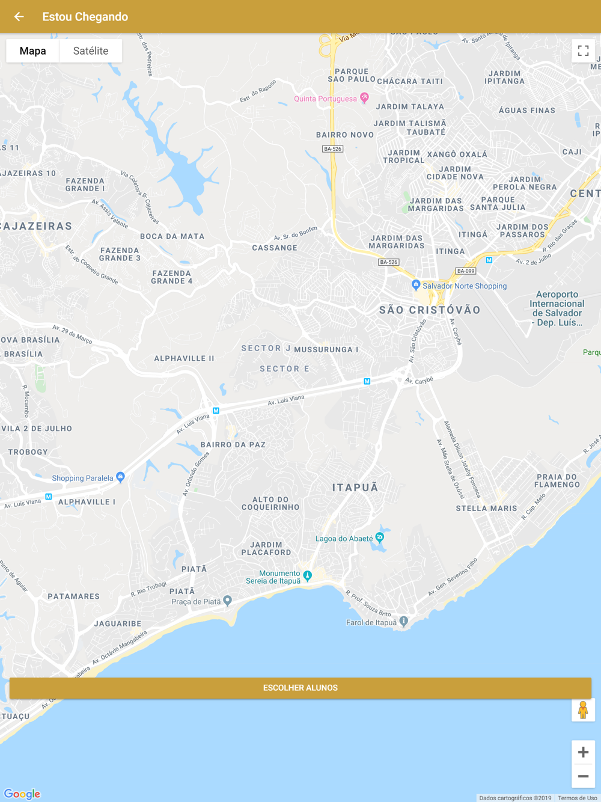The height and width of the screenshot is (802, 601).
Task: Open the Termos de Uso link
Action: 577,798
